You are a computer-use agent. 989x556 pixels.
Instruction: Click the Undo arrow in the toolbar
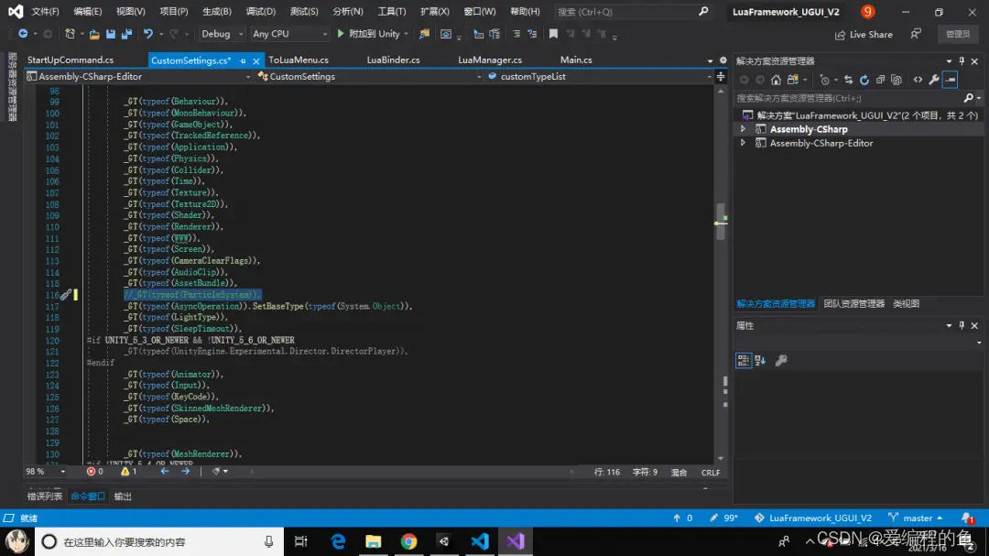tap(147, 34)
